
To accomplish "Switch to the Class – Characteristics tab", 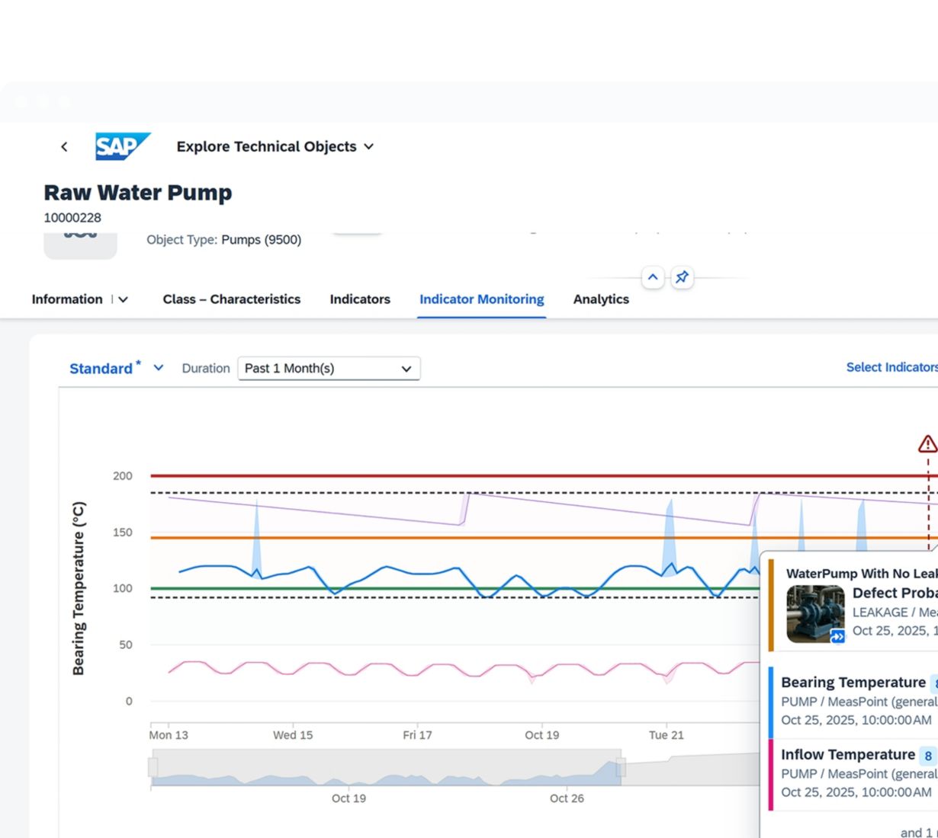I will point(231,299).
